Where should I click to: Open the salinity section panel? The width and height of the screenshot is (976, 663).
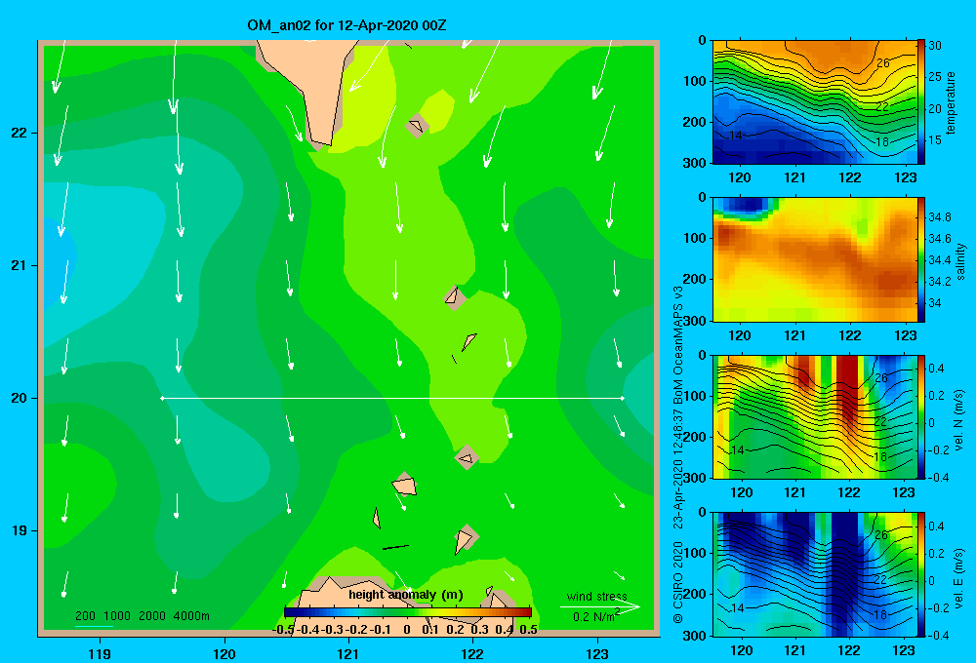[x=815, y=259]
